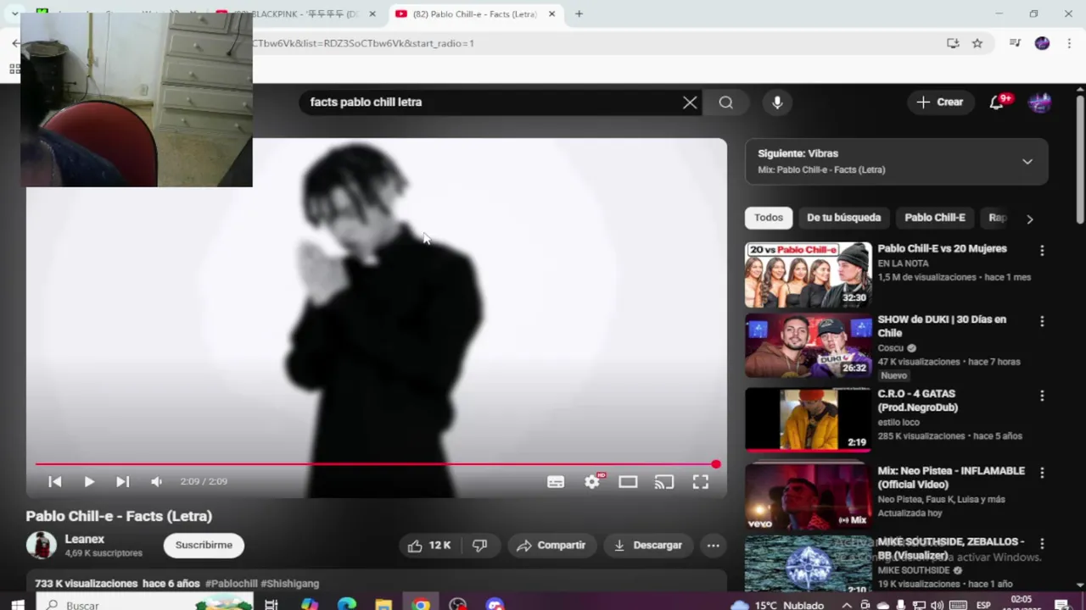Open File Explorer from the taskbar
The height and width of the screenshot is (610, 1086).
[383, 605]
